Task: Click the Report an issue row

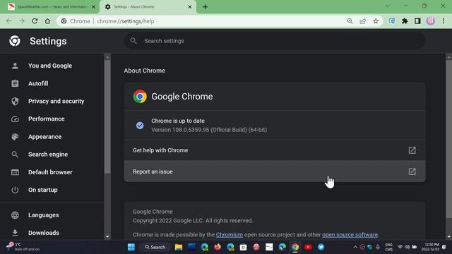Action: pos(275,171)
